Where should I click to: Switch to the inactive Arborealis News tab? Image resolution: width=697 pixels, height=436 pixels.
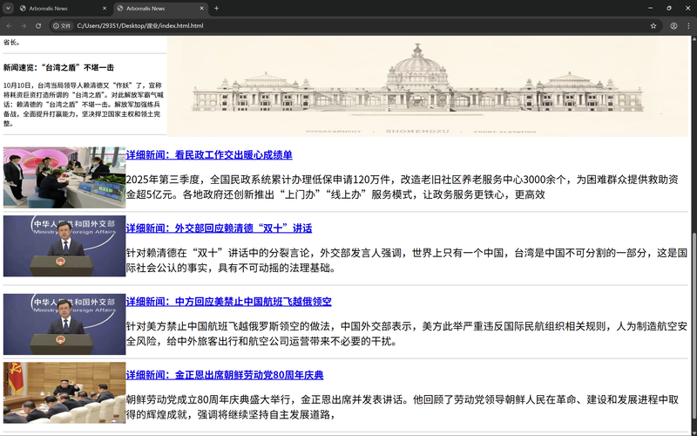tap(52, 8)
